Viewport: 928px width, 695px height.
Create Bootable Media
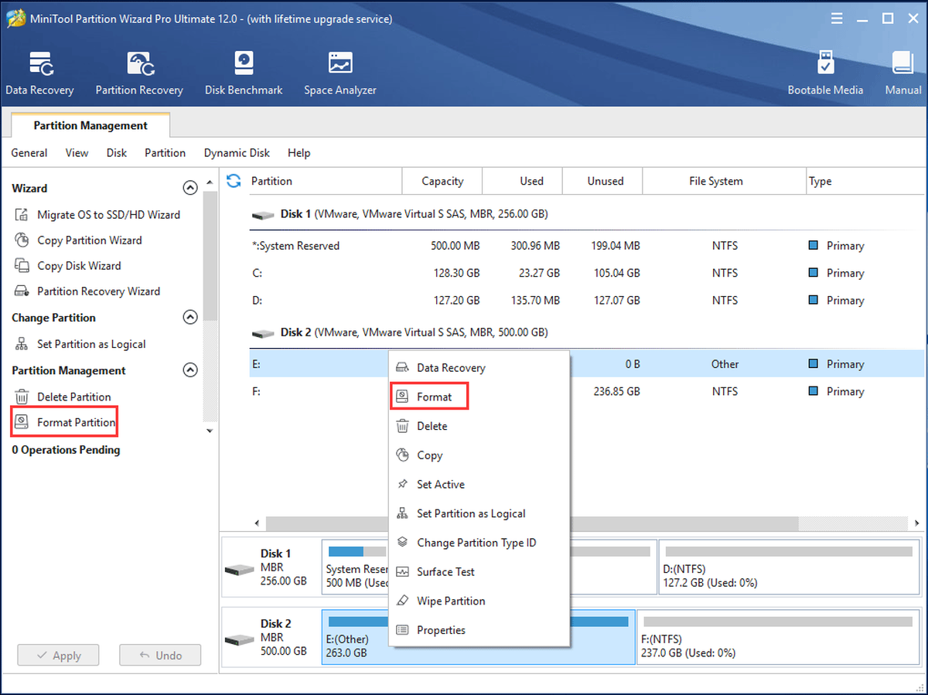click(x=825, y=74)
